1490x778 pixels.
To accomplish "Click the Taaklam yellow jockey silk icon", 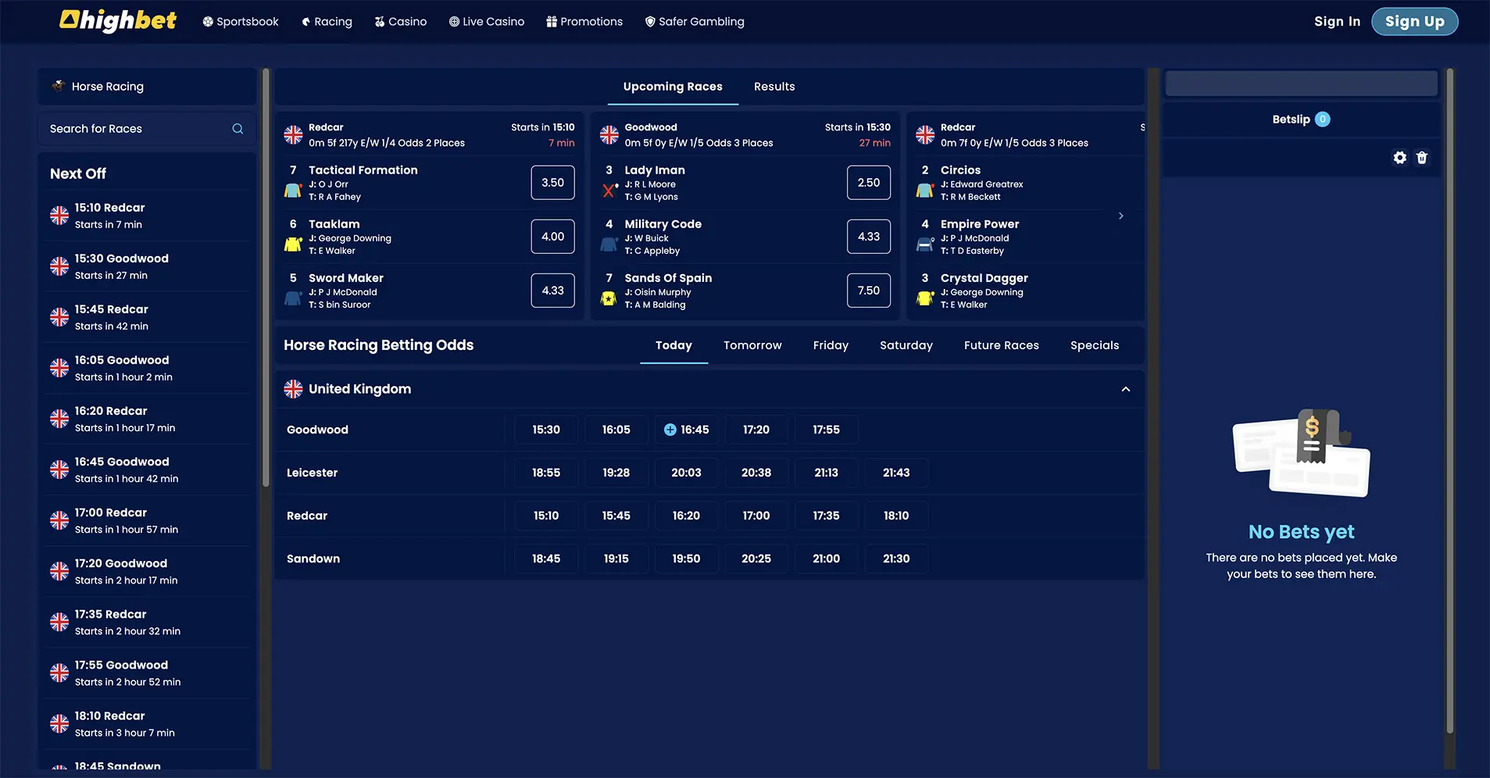I will pyautogui.click(x=293, y=244).
